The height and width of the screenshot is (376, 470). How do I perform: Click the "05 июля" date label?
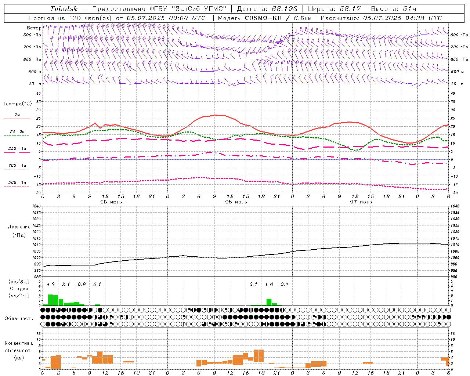tap(112, 202)
